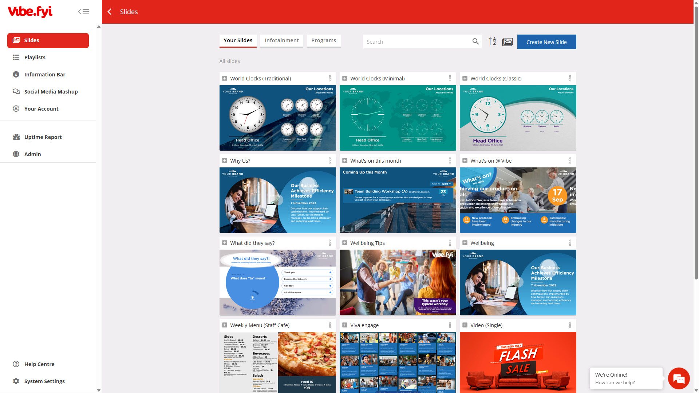
Task: Click the A-Z sort order icon
Action: [x=492, y=41]
